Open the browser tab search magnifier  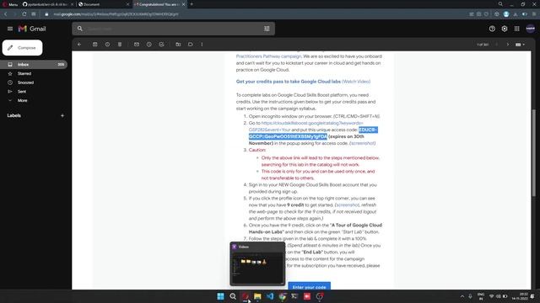500,4
